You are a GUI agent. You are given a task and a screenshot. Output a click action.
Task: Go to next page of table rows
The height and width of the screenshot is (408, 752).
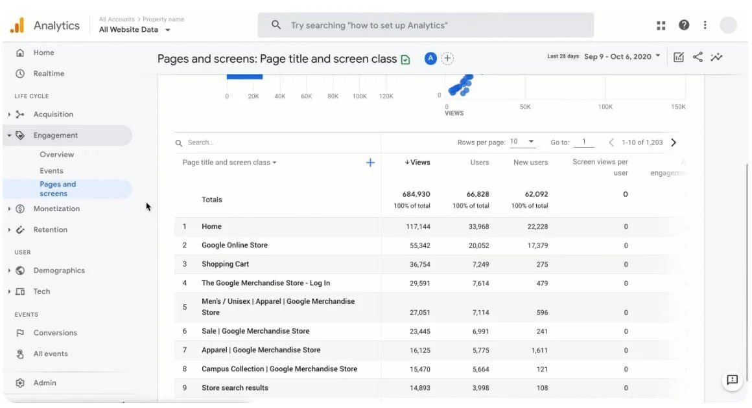pos(674,142)
